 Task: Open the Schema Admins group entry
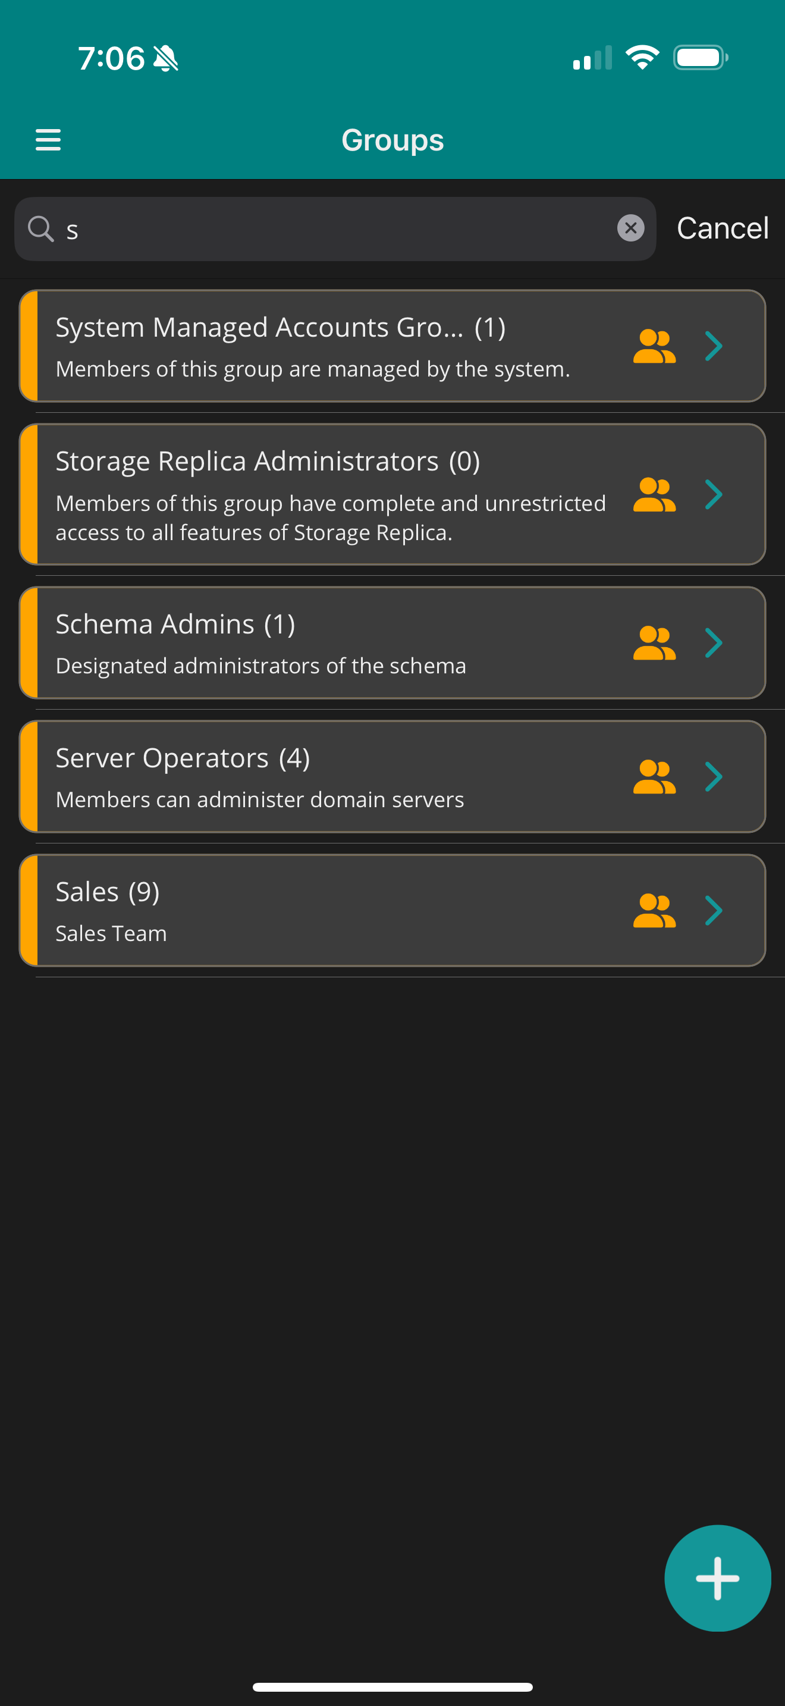(318, 643)
